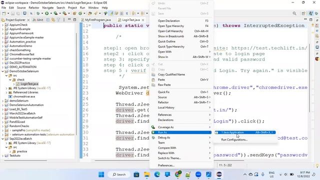
Task: Click the New Java Class toolbar icon
Action: coord(80,13)
